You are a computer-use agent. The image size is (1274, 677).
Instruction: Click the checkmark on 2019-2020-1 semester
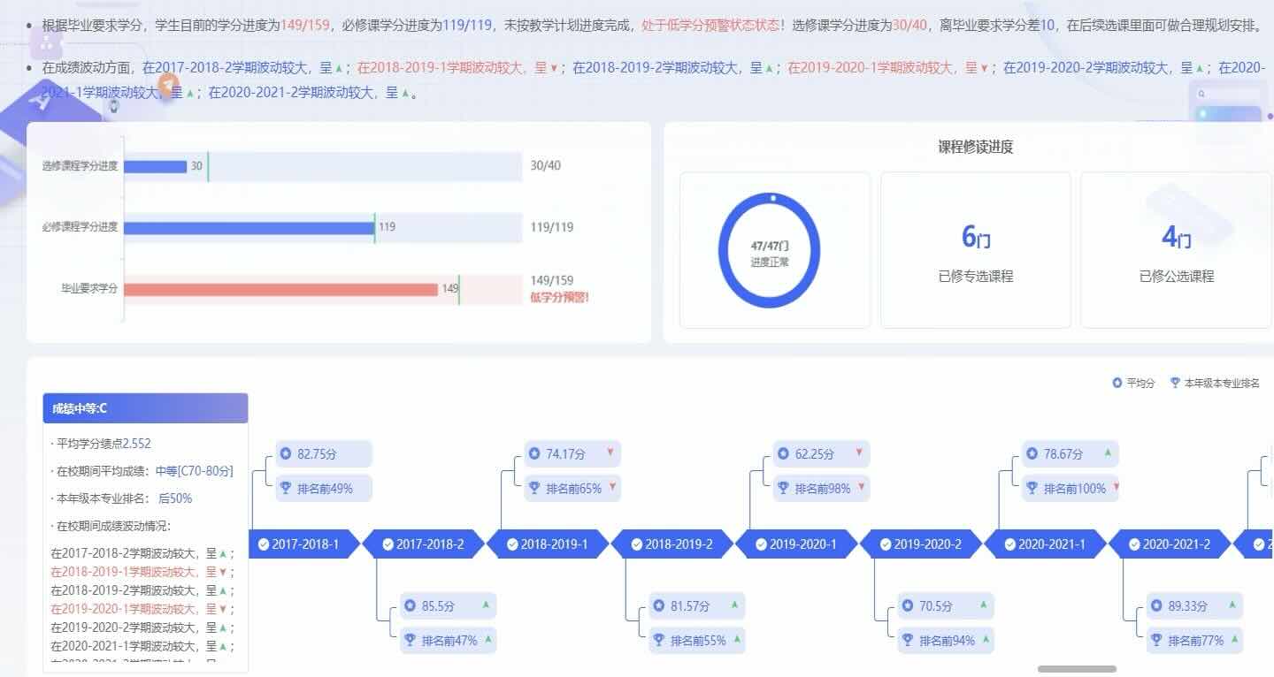761,544
